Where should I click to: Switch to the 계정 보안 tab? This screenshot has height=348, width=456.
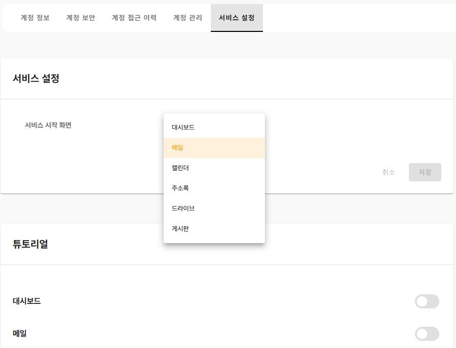tap(81, 18)
